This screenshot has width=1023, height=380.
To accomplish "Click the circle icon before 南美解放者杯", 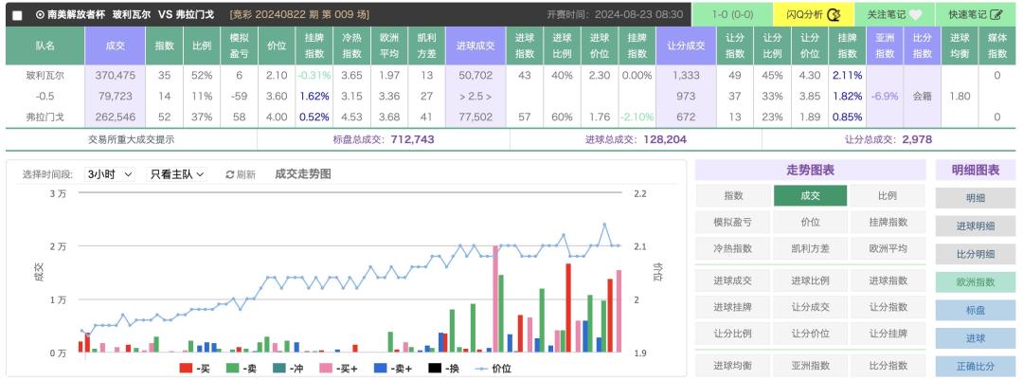I will tap(40, 14).
